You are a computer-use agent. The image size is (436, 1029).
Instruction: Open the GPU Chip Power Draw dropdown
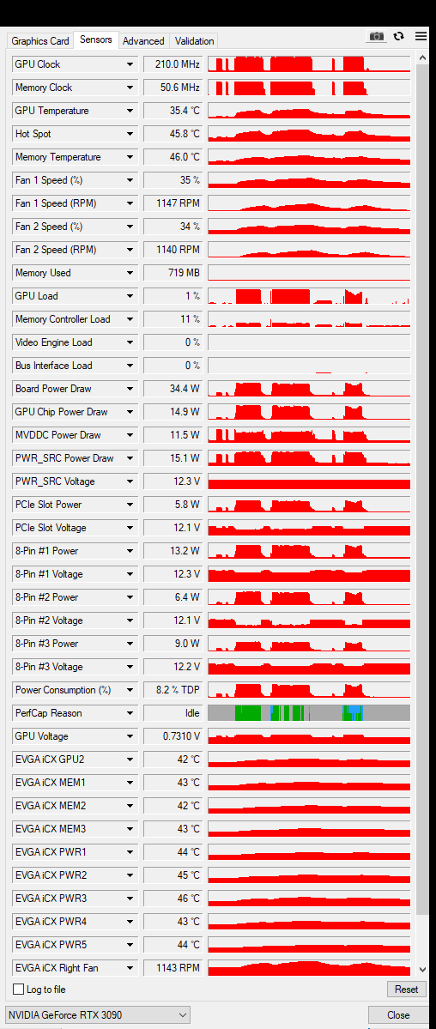pyautogui.click(x=130, y=412)
